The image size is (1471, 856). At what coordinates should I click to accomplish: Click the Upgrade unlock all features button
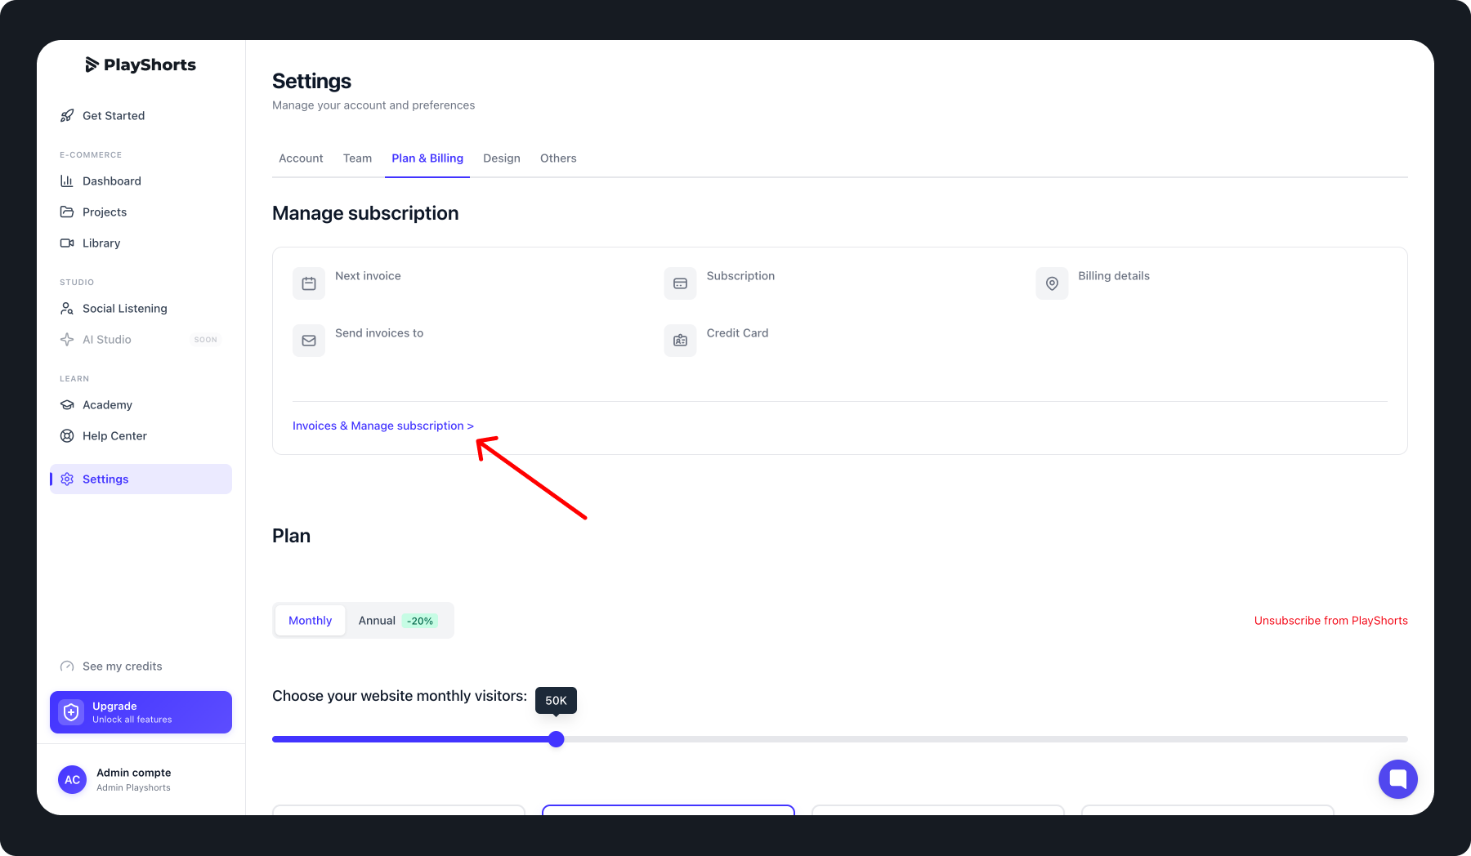coord(141,712)
